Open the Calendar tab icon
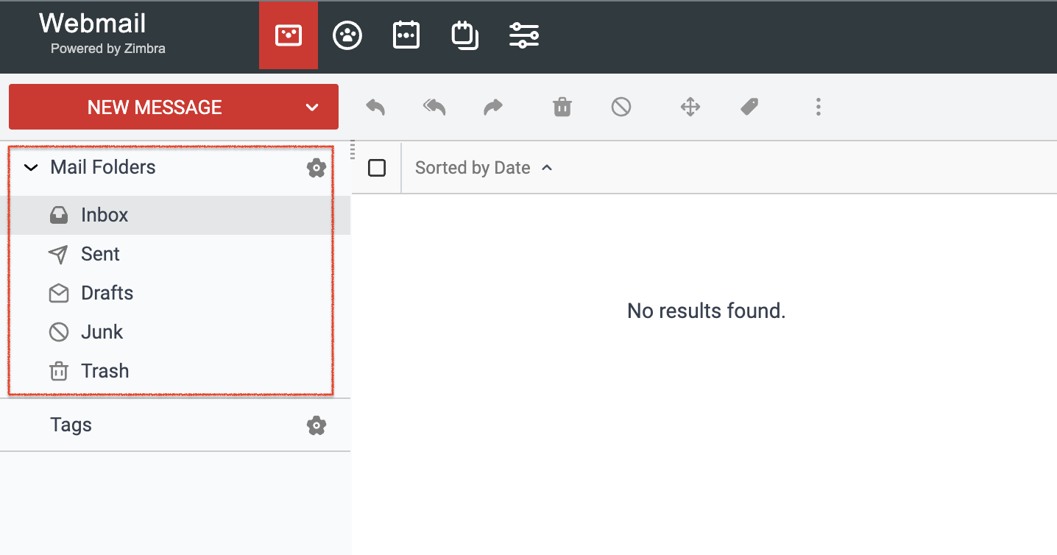Image resolution: width=1057 pixels, height=555 pixels. 406,35
